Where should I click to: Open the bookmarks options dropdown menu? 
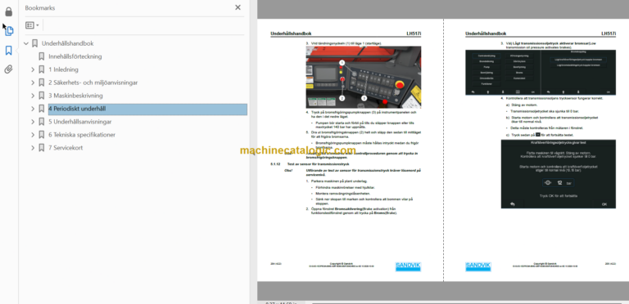(x=32, y=25)
